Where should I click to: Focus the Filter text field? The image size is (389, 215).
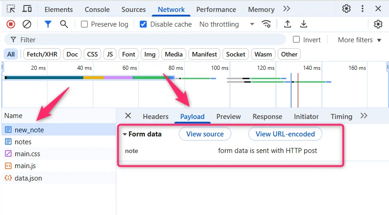[x=145, y=40]
